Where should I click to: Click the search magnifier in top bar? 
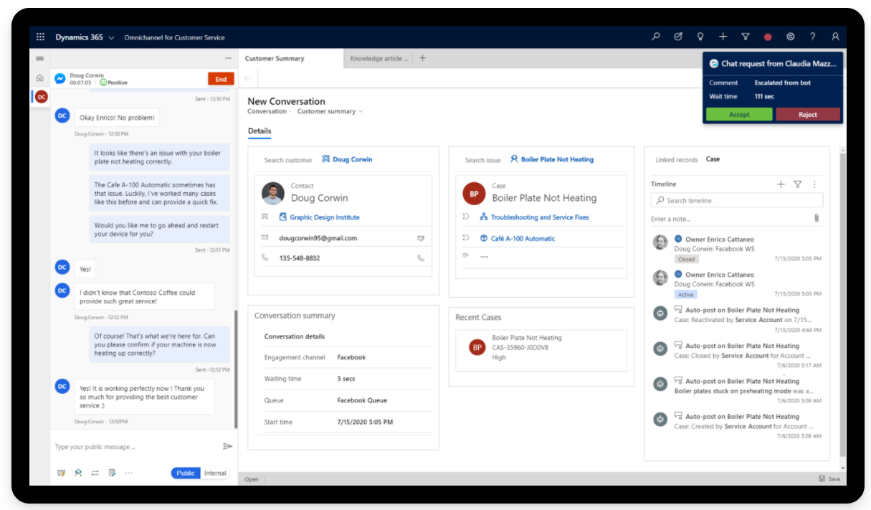pos(656,37)
